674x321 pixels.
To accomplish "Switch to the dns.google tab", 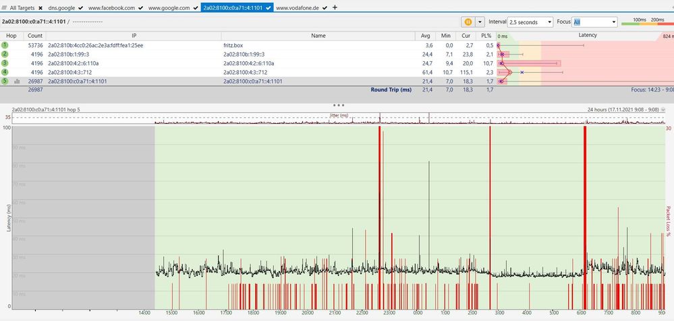I will click(62, 7).
